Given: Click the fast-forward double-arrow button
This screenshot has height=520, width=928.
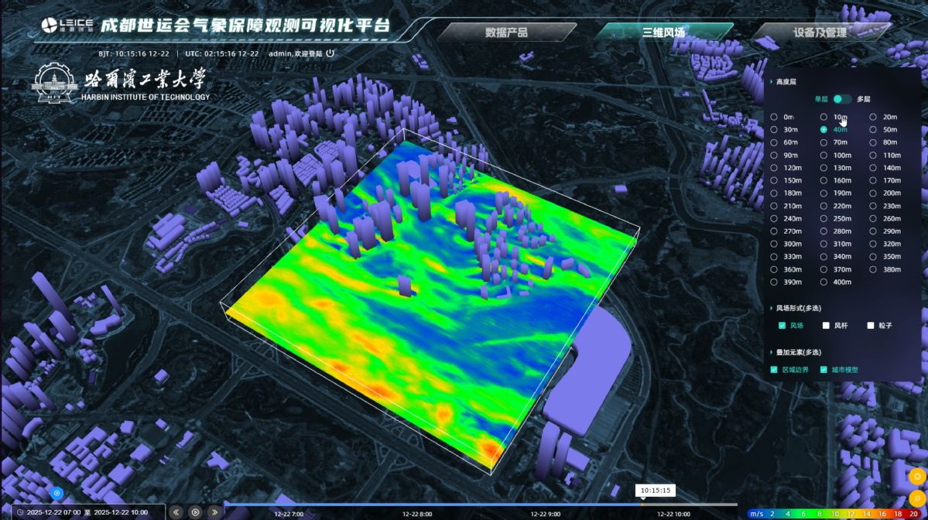Looking at the screenshot, I should point(214,511).
